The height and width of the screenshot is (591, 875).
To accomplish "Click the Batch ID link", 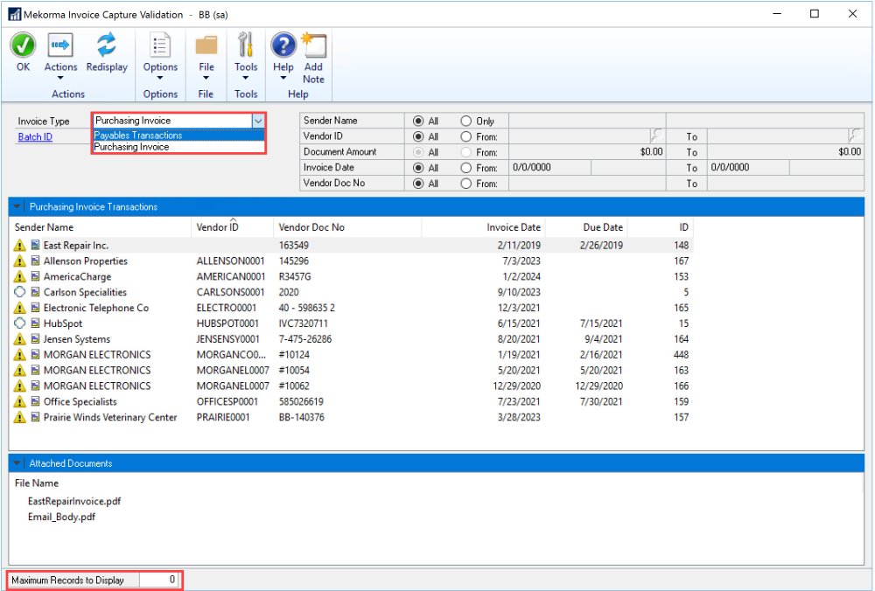I will point(35,137).
